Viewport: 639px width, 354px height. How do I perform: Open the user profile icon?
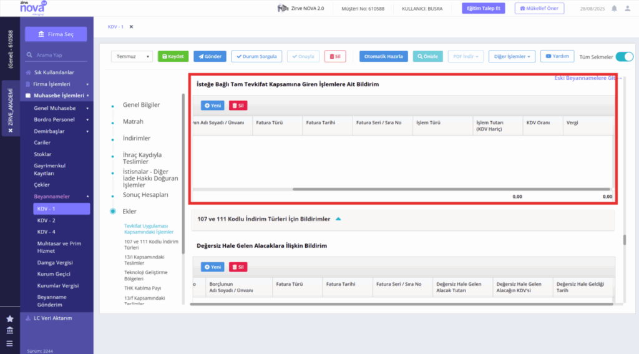628,8
